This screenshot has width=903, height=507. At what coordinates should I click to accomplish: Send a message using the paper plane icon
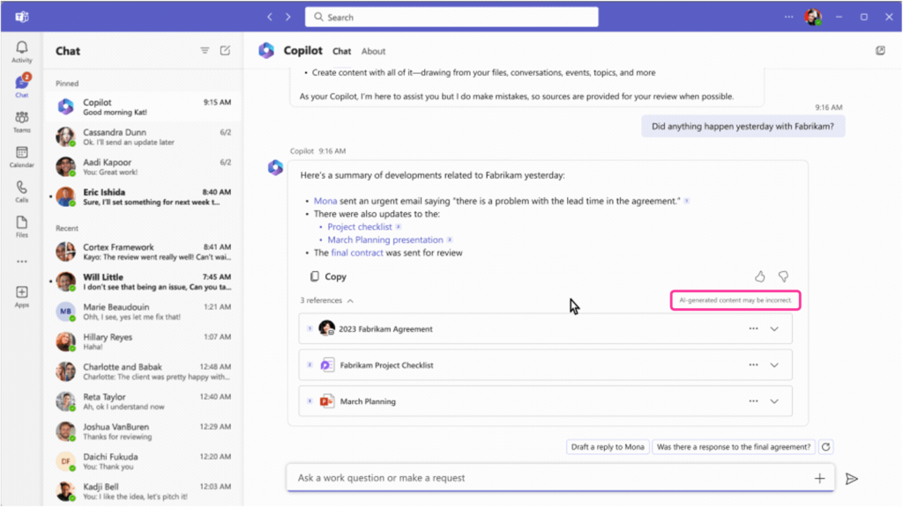pos(850,478)
